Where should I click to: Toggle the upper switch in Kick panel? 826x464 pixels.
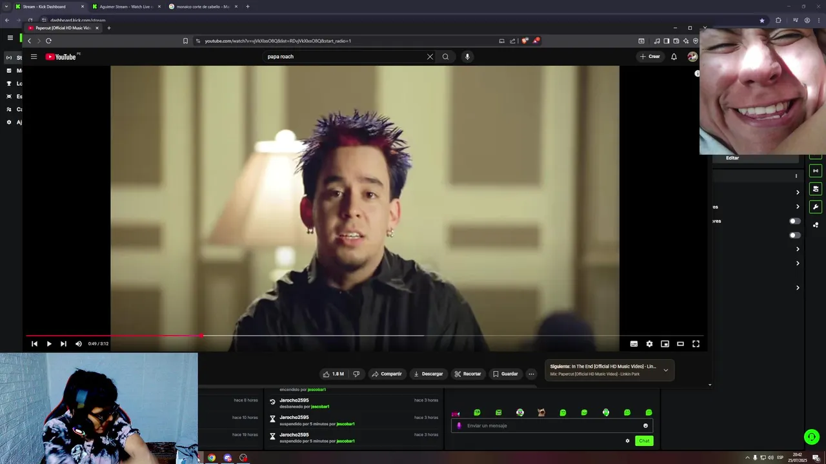tap(795, 221)
